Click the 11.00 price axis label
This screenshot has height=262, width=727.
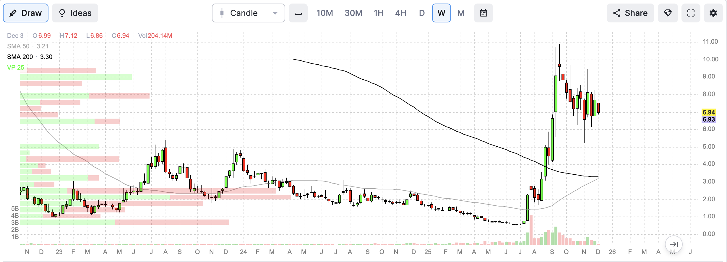point(710,42)
